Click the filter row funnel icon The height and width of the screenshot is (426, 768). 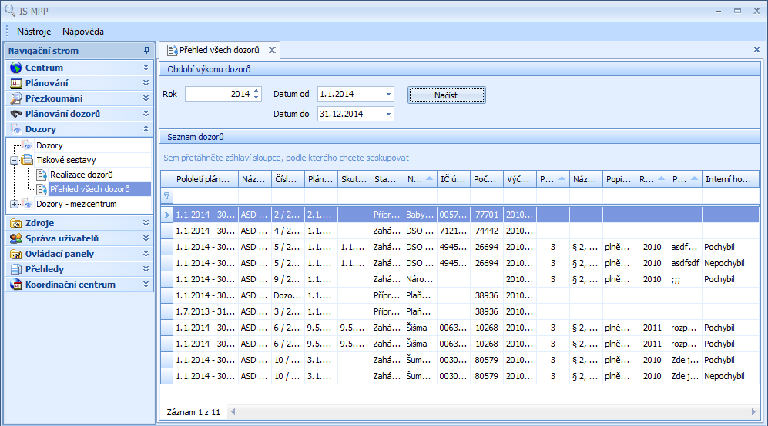166,195
